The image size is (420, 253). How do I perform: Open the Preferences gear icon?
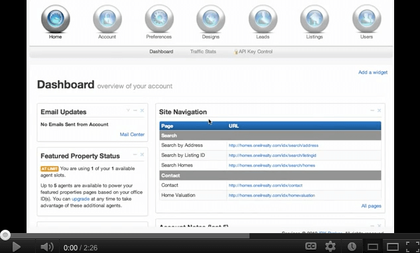click(x=159, y=19)
